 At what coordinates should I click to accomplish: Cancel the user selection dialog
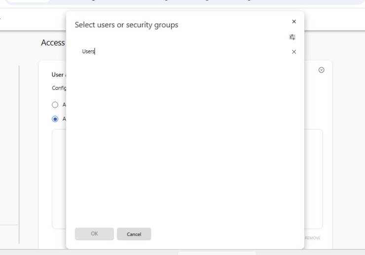(134, 234)
